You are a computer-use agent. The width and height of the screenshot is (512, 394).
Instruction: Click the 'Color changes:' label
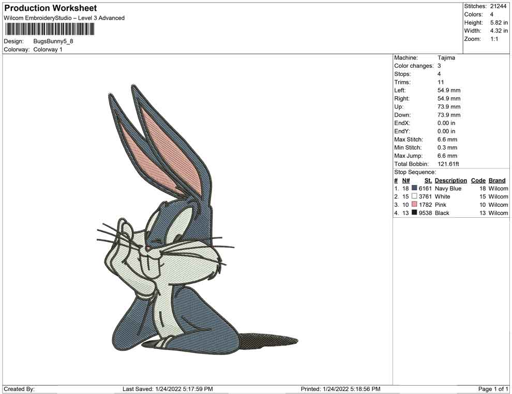[414, 66]
